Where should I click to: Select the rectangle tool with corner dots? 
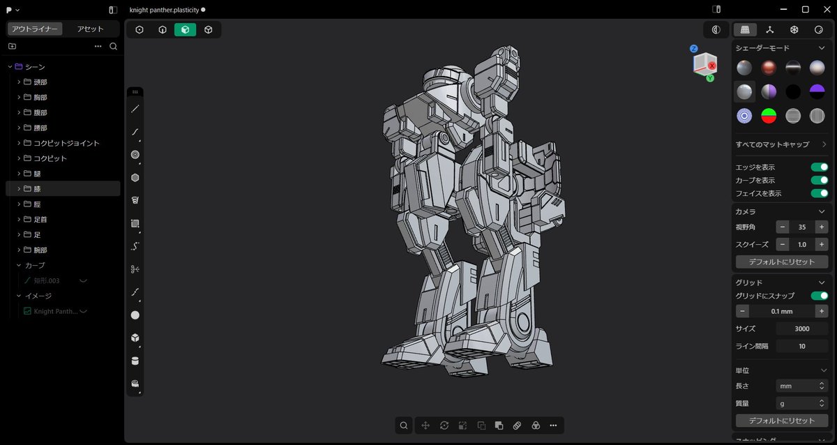pos(135,223)
